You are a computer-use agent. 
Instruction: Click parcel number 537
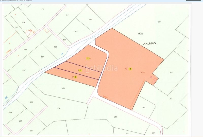tap(42, 57)
